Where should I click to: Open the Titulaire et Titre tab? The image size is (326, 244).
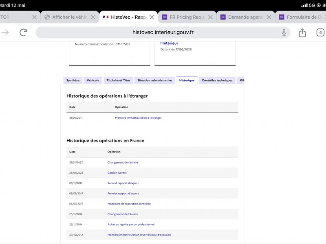click(x=118, y=80)
